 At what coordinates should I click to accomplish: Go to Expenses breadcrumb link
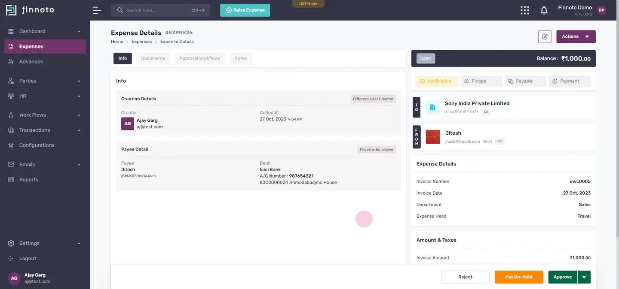pyautogui.click(x=142, y=42)
